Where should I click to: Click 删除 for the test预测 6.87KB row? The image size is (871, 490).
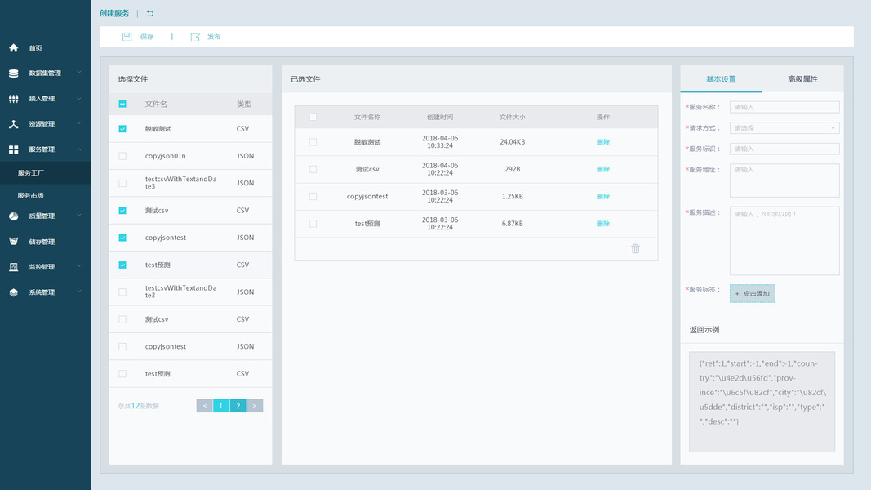[x=602, y=224]
